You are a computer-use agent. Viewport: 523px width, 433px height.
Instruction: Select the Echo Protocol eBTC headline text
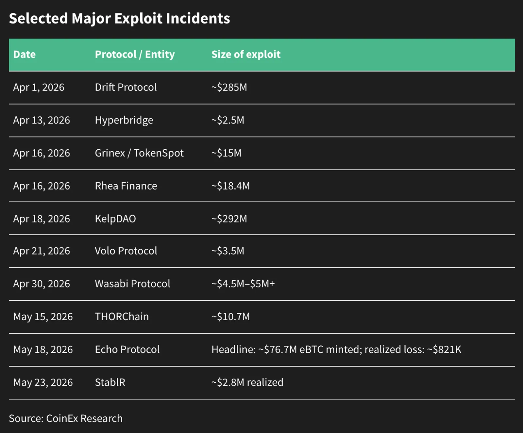336,350
